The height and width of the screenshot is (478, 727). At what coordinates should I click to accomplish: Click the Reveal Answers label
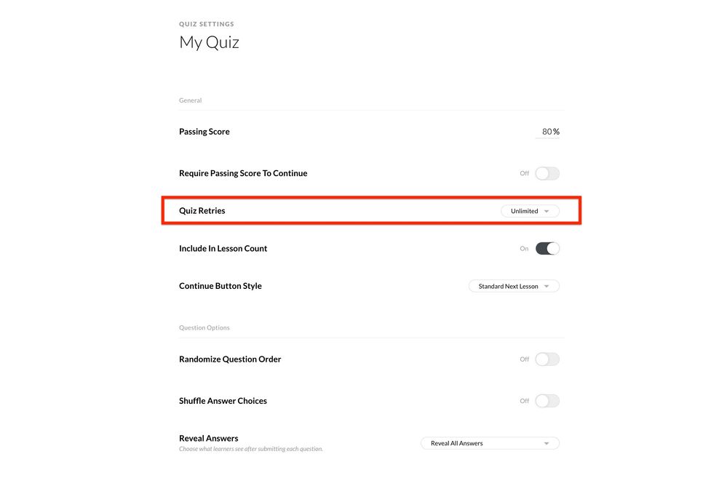point(209,439)
